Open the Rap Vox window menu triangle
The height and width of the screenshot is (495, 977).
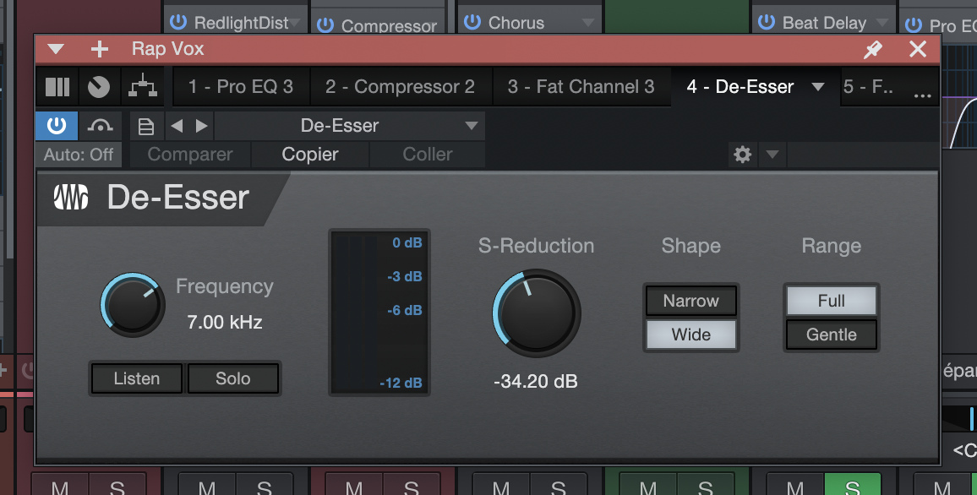click(56, 49)
